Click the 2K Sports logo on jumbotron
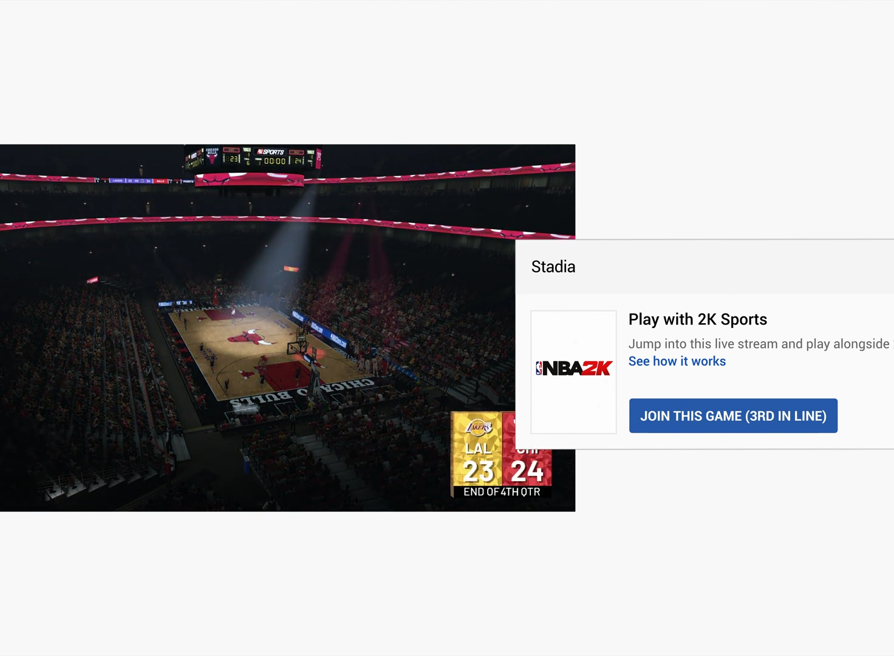894x656 pixels. [x=271, y=152]
